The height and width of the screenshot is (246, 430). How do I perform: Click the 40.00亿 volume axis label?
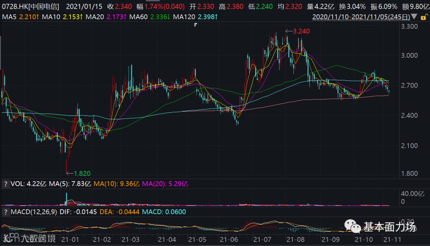point(412,193)
